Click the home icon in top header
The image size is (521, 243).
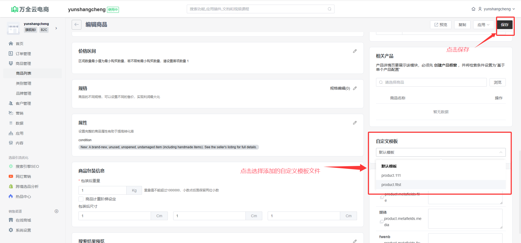pyautogui.click(x=473, y=9)
